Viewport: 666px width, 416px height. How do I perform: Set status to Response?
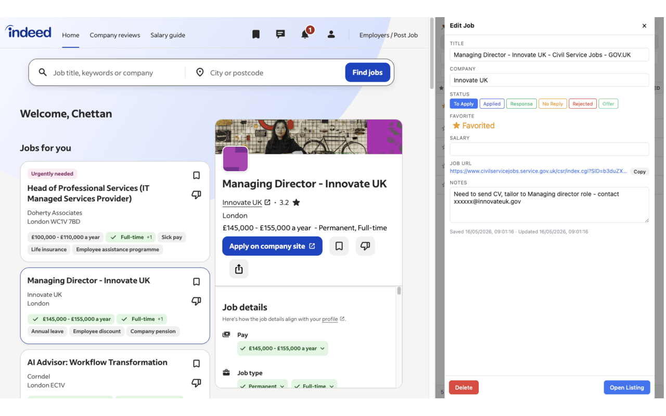pyautogui.click(x=521, y=104)
